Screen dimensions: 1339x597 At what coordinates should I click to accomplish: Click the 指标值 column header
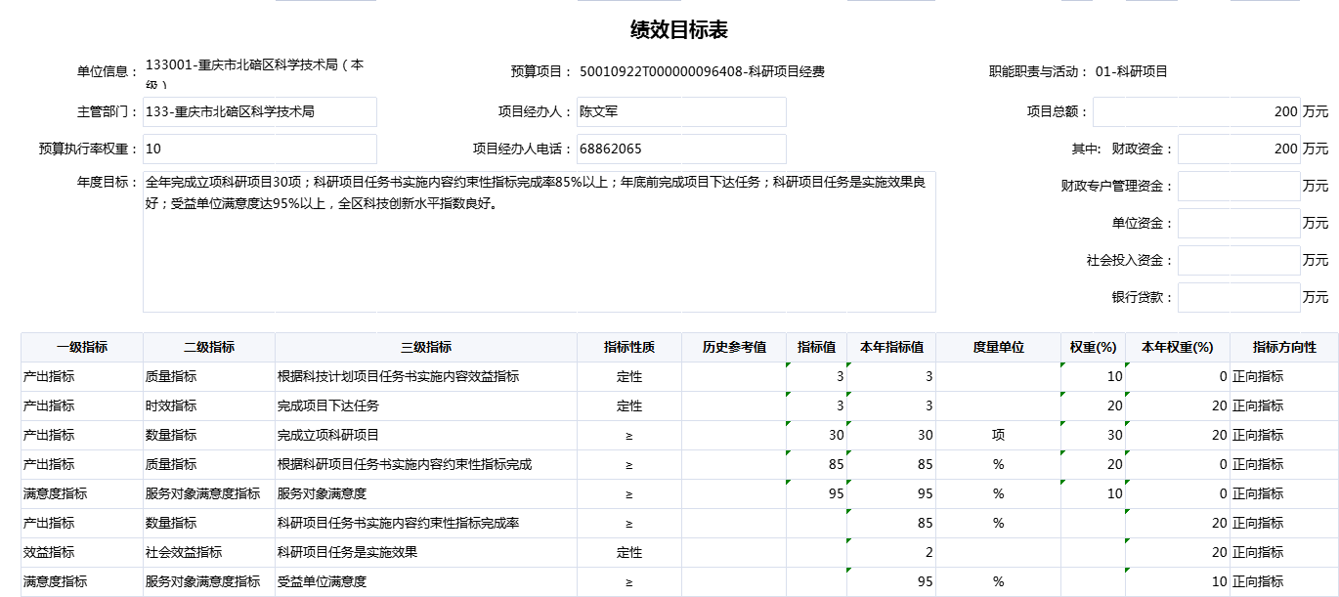(817, 347)
